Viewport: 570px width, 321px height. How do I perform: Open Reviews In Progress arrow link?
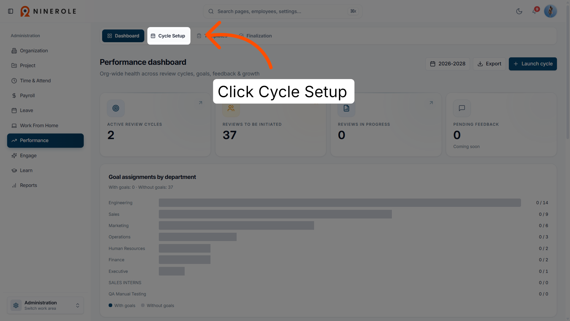pos(431,103)
